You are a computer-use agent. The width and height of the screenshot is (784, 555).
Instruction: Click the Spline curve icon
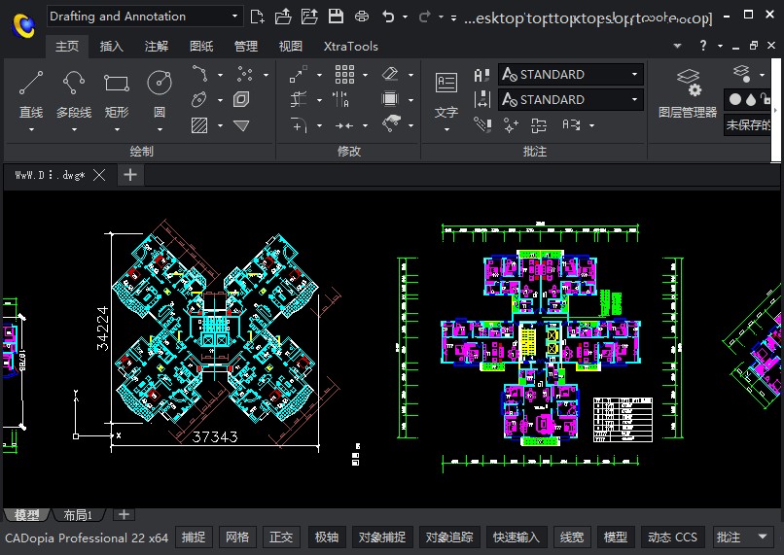click(x=199, y=74)
